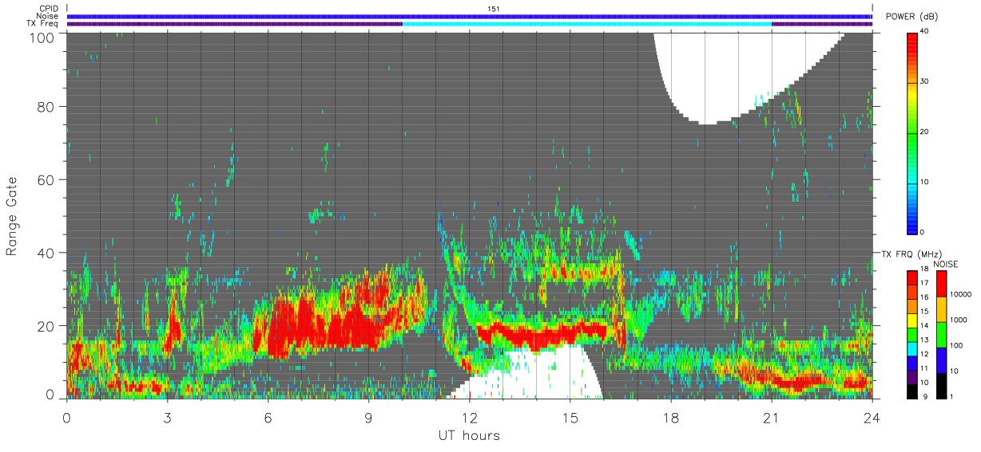The height and width of the screenshot is (452, 981).
Task: Click the power legend value 30
Action: pyautogui.click(x=926, y=81)
